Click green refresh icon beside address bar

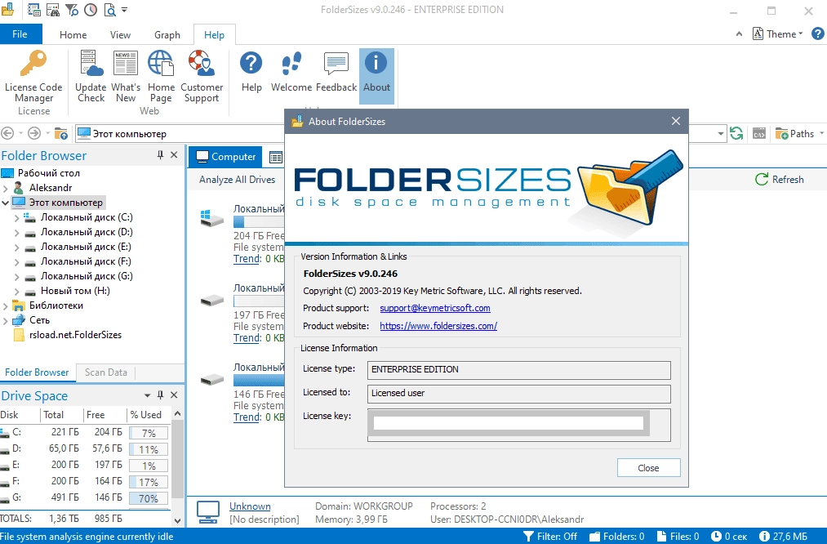tap(736, 133)
